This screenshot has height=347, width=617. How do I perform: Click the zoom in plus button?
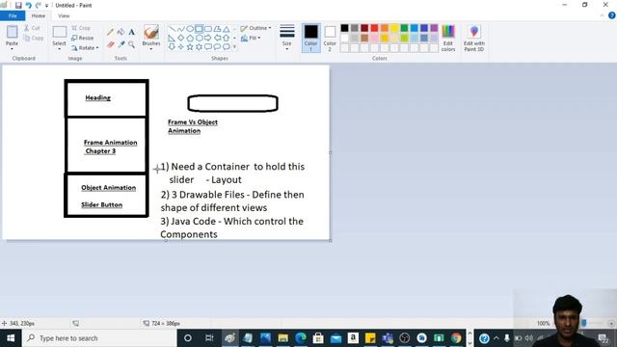tap(611, 324)
